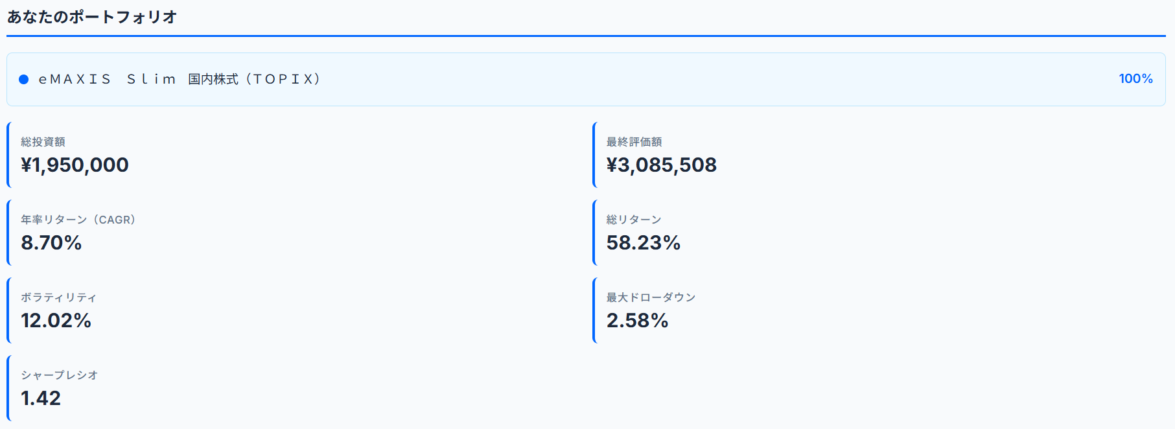Select the 1.42 Sharpe ratio value
Viewport: 1175px width, 429px height.
point(41,399)
